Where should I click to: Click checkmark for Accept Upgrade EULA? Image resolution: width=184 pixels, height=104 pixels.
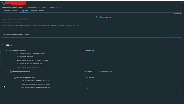point(86,64)
